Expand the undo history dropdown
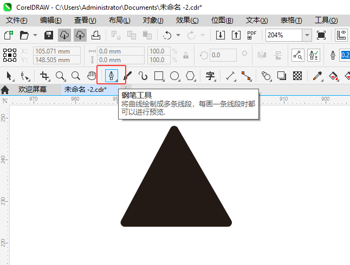This screenshot has height=265, width=350. click(x=178, y=35)
